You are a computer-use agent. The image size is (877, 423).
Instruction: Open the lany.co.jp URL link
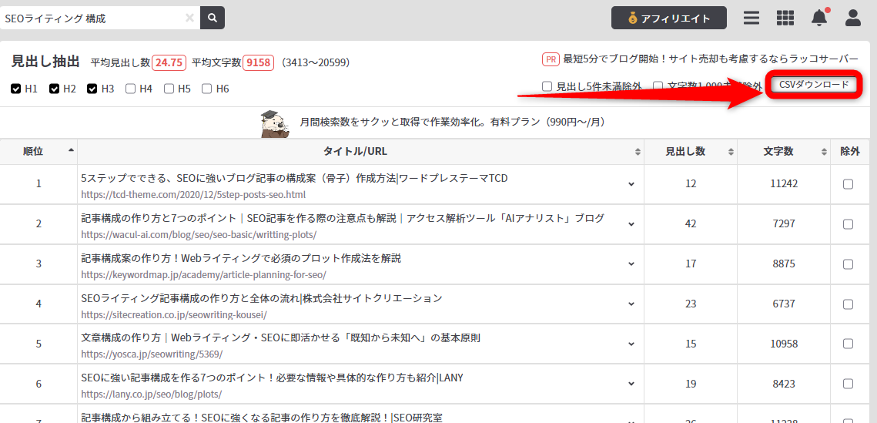[152, 394]
